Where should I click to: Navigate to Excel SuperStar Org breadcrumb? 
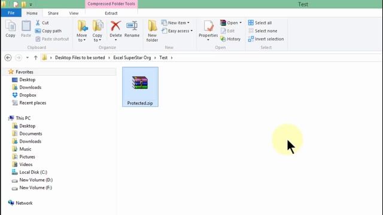[x=132, y=58]
